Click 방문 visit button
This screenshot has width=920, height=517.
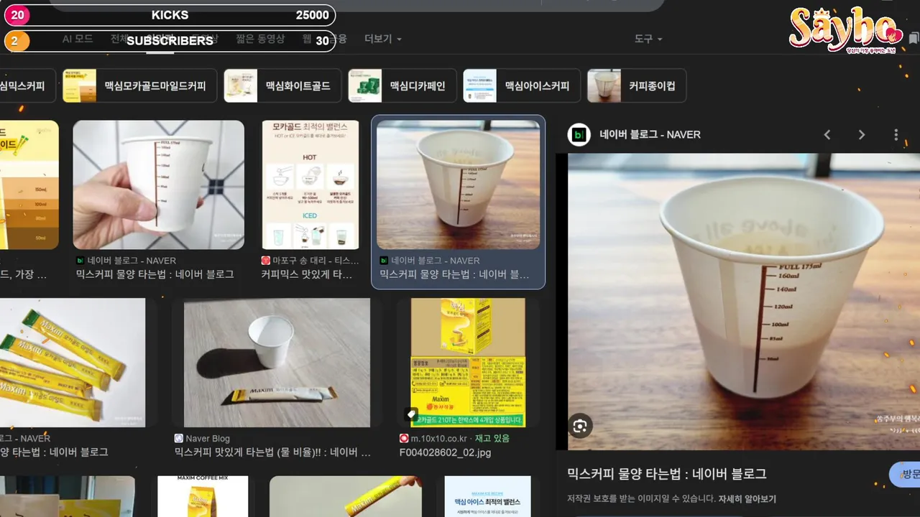(x=905, y=474)
